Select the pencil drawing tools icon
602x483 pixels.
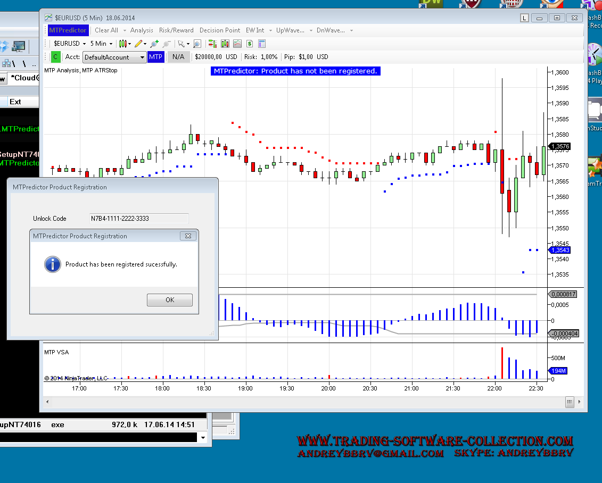[x=138, y=44]
